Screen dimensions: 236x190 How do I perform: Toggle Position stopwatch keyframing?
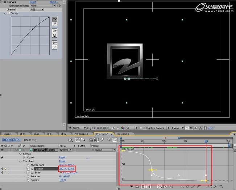[x=28, y=169]
